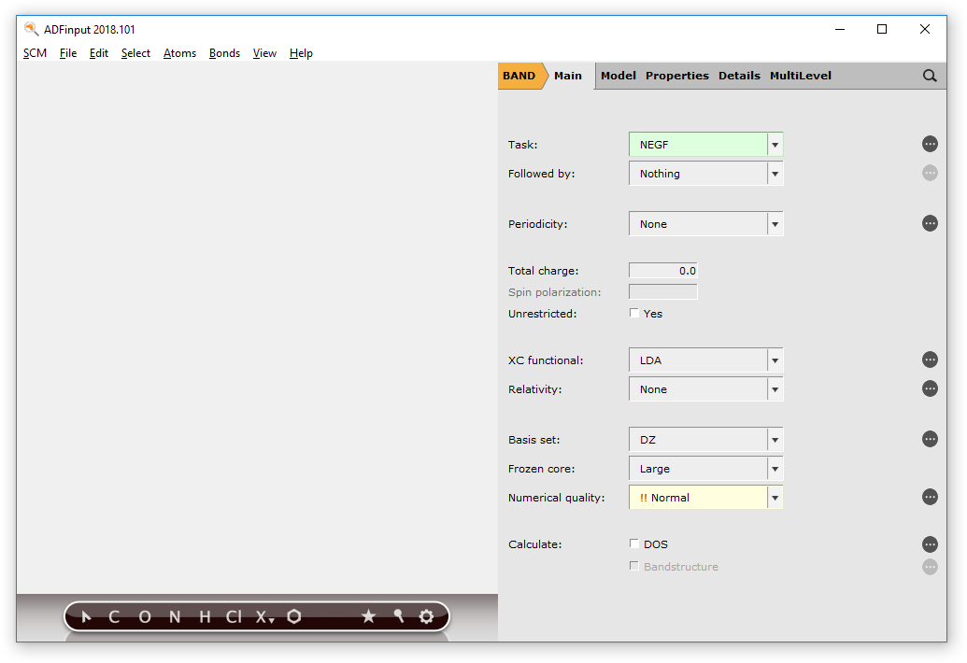Open Followed by details ellipsis button
967x663 pixels.
coord(930,173)
